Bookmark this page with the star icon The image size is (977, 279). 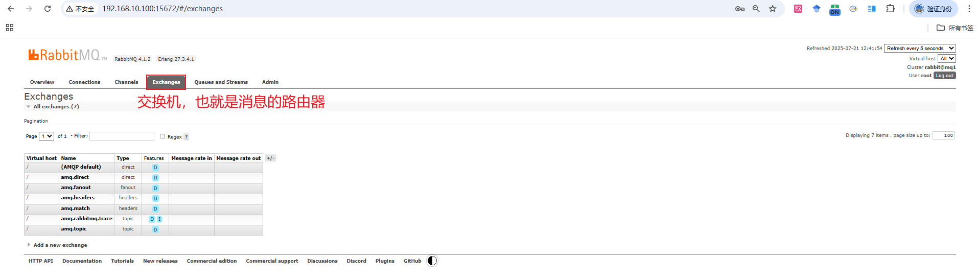(773, 9)
